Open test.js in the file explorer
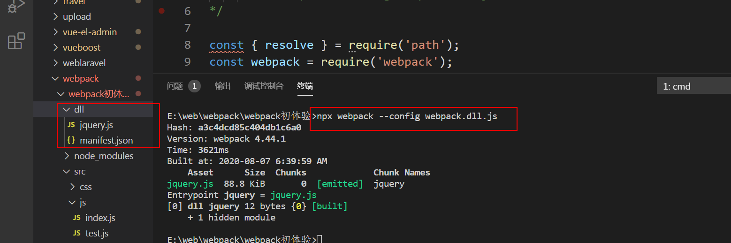The height and width of the screenshot is (243, 731). (97, 233)
